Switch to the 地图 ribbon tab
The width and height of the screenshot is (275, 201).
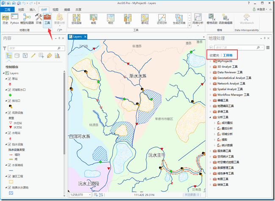[21, 9]
